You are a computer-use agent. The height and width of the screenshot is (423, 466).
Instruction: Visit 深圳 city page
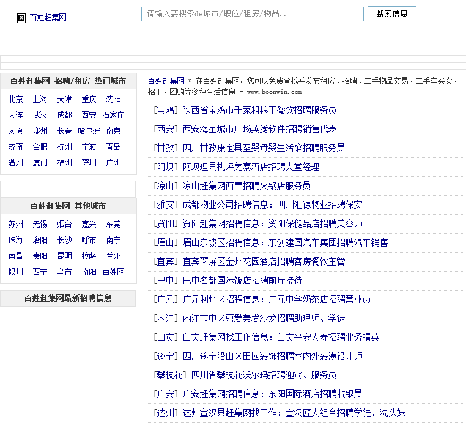click(x=89, y=162)
